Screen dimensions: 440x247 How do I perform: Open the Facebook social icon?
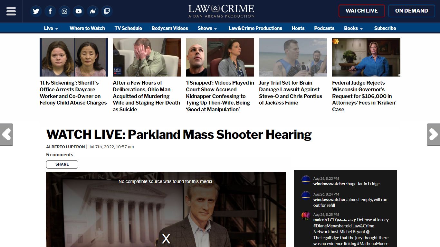(50, 11)
